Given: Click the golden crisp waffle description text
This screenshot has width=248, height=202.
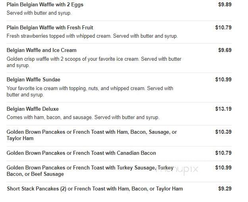Looking at the screenshot, I should tap(94, 62).
